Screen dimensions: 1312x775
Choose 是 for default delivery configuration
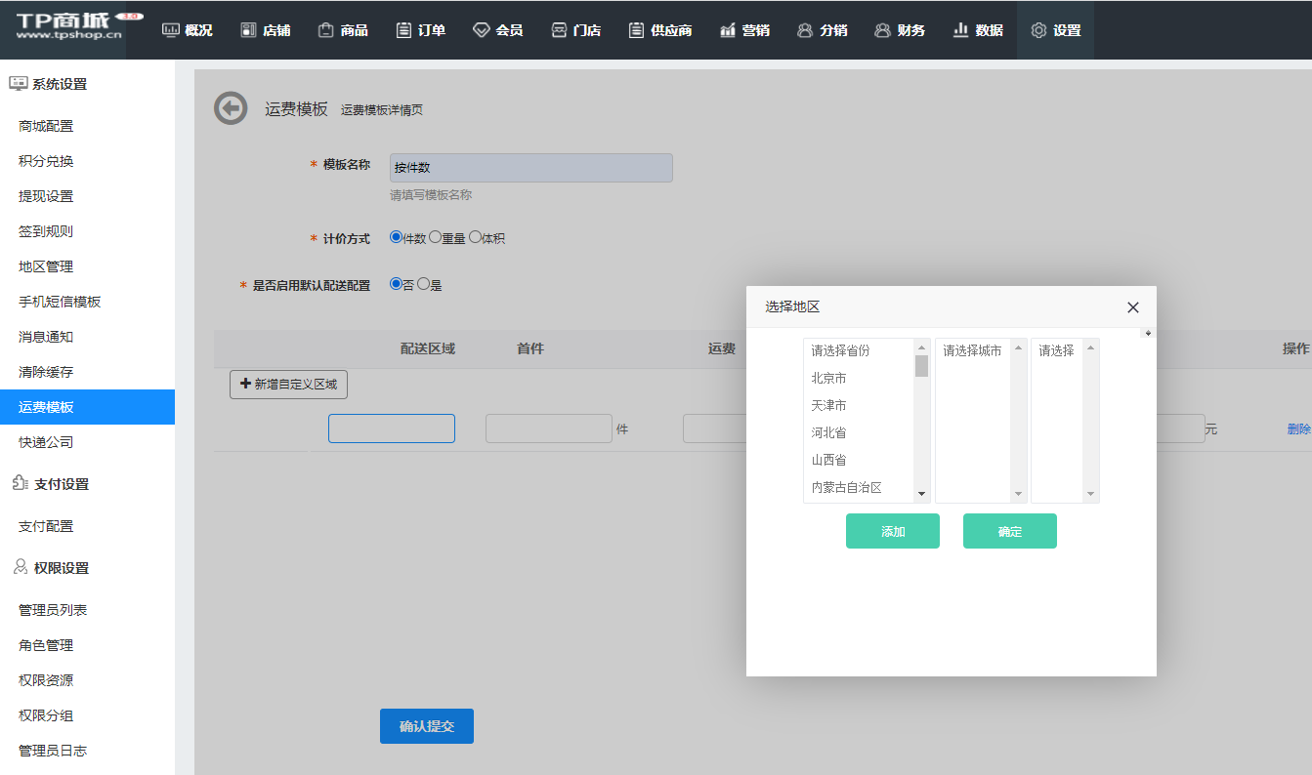pyautogui.click(x=424, y=284)
